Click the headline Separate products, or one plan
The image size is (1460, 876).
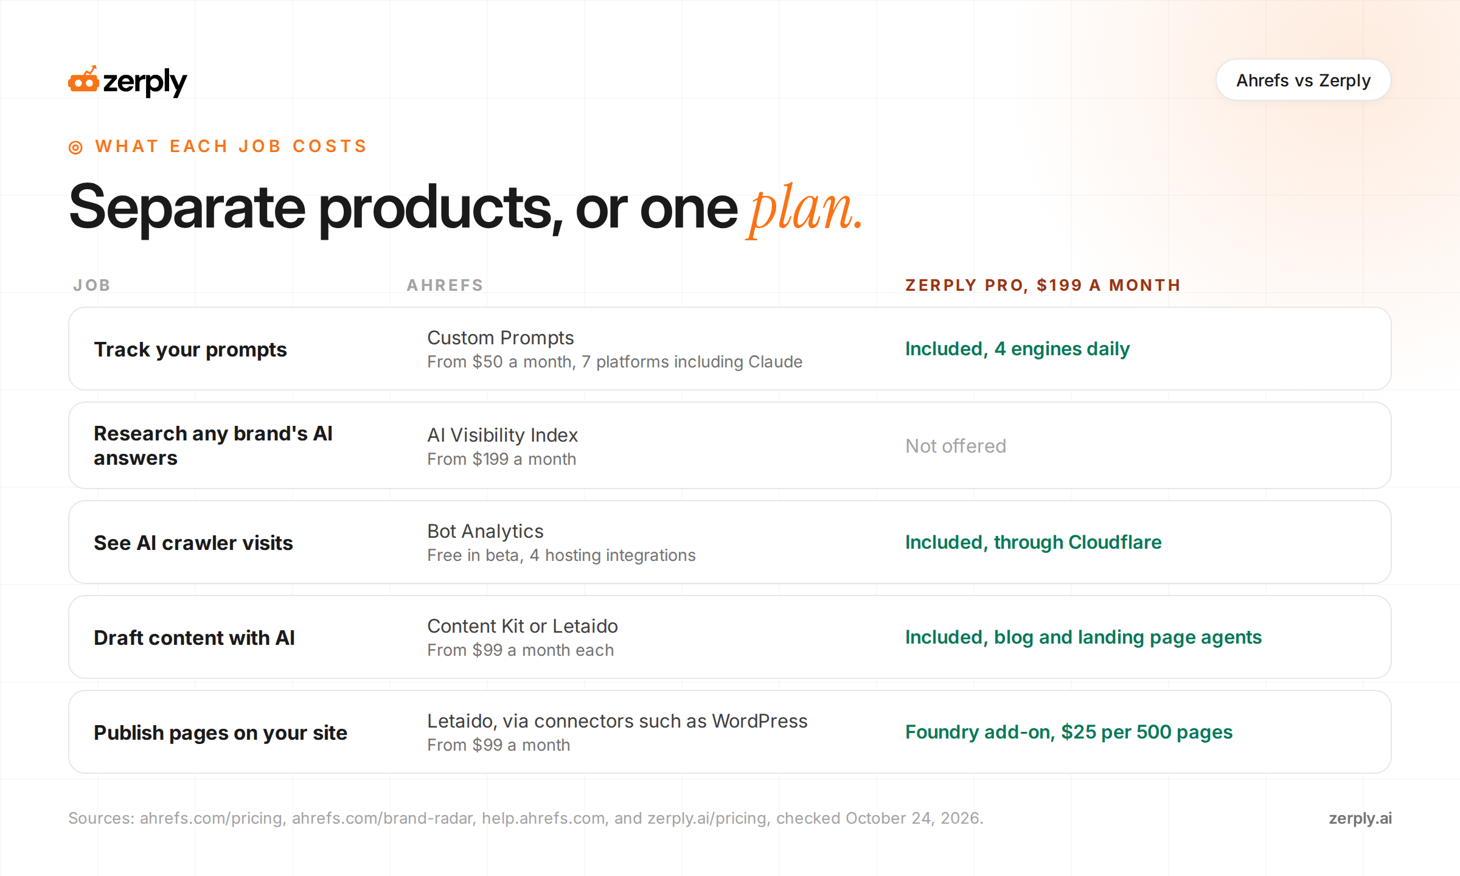pyautogui.click(x=466, y=209)
